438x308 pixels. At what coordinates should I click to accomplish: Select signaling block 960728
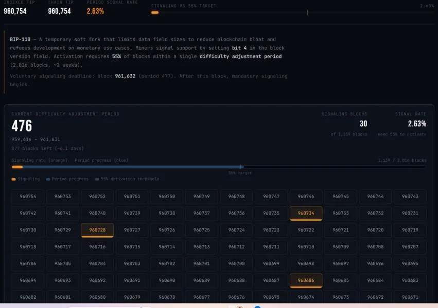pyautogui.click(x=97, y=230)
